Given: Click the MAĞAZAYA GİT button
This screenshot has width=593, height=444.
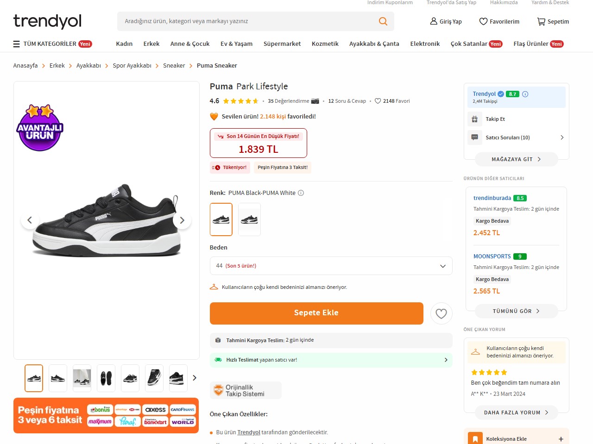Looking at the screenshot, I should [516, 159].
